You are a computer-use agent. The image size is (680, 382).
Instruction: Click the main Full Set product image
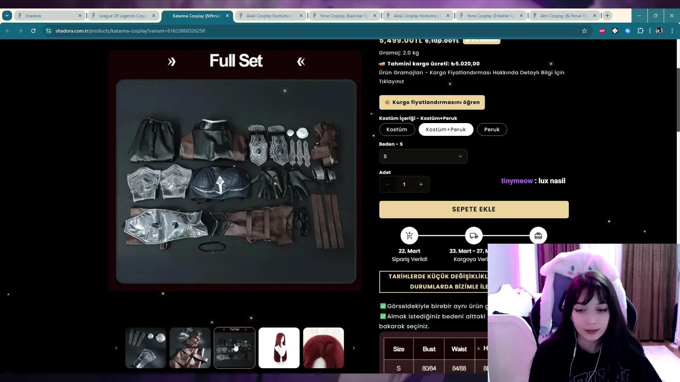[x=236, y=181]
